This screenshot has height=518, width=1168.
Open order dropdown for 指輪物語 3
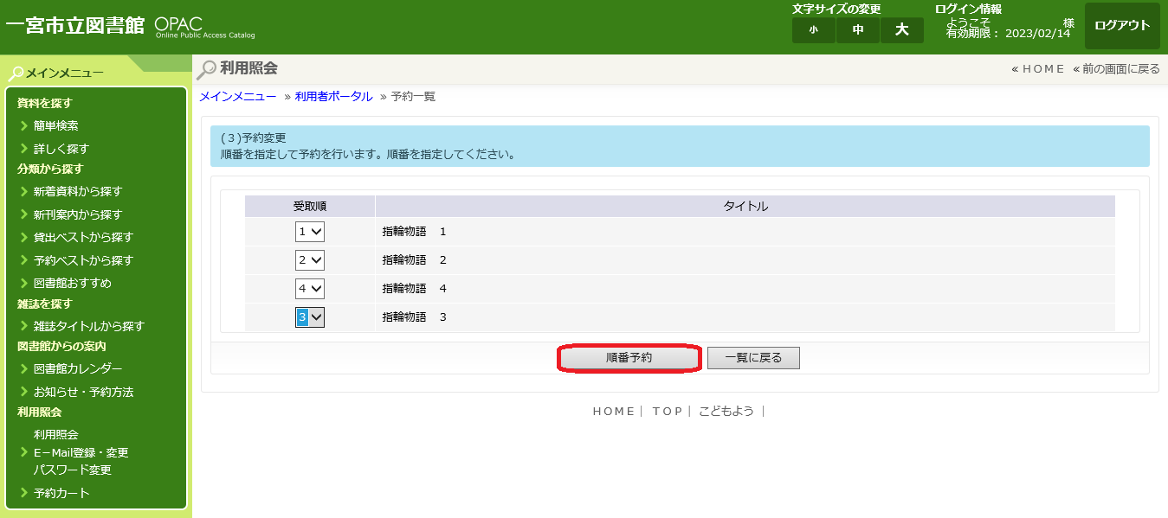pyautogui.click(x=310, y=317)
